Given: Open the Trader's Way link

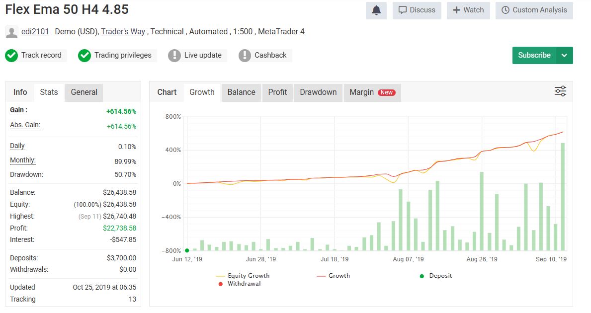Looking at the screenshot, I should click(123, 31).
